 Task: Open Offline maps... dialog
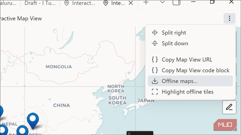point(190,81)
